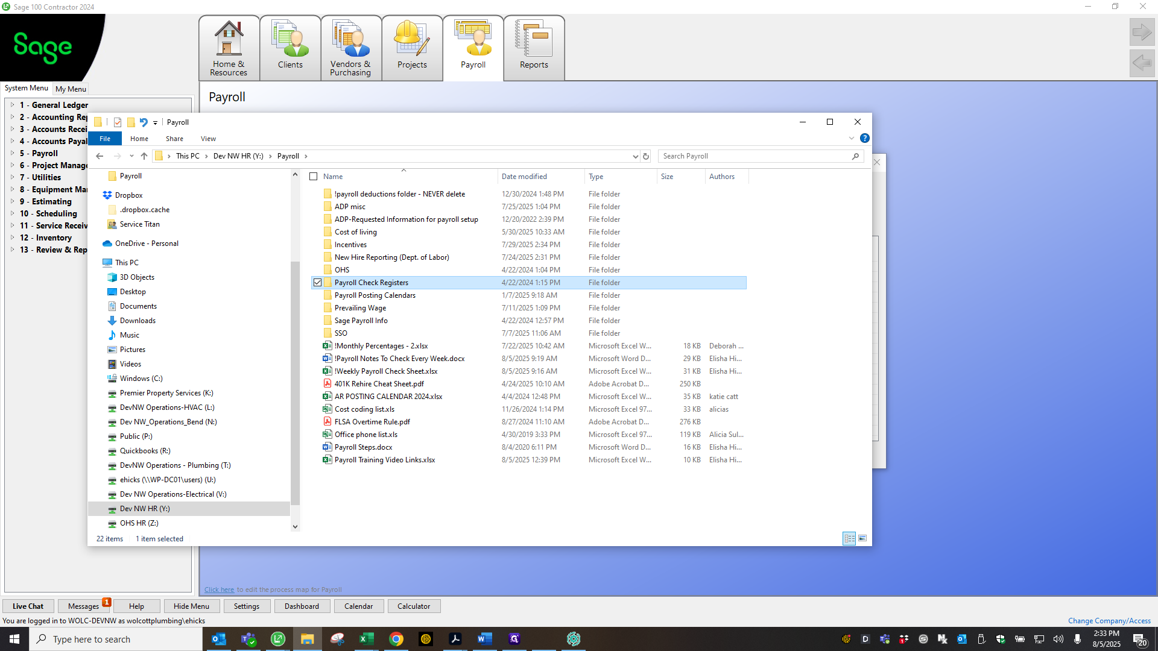Open the Share ribbon tab
This screenshot has width=1158, height=651.
click(174, 139)
